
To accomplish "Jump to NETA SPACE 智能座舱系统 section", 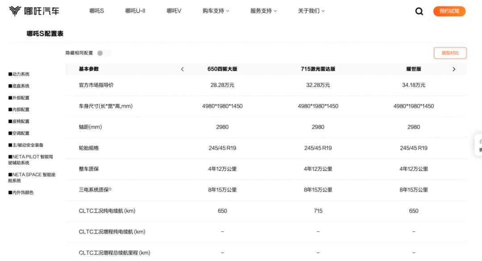I will click(32, 178).
